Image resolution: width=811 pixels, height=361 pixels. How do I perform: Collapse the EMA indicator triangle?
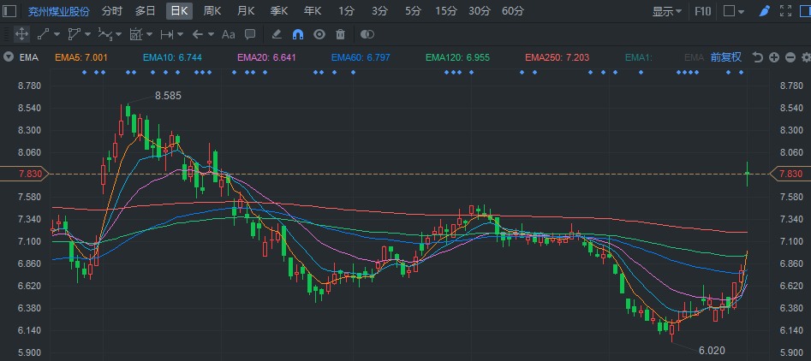pos(9,57)
